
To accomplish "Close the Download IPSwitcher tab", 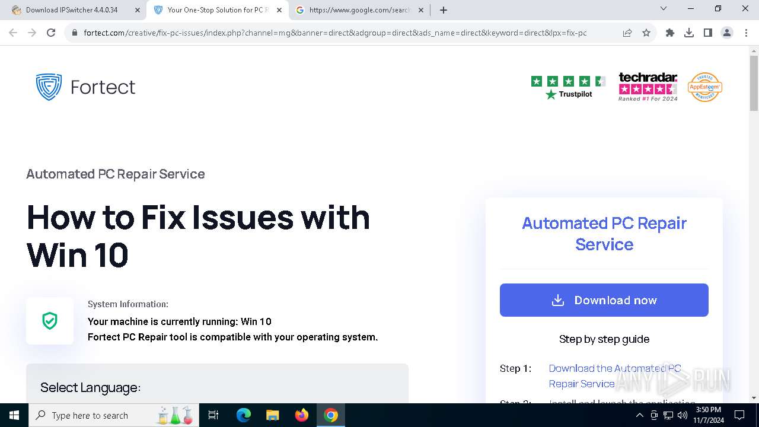I will pos(138,10).
